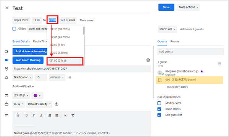This screenshot has height=137, width=229.
Task: Open the More actions dropdown
Action: 189,7
